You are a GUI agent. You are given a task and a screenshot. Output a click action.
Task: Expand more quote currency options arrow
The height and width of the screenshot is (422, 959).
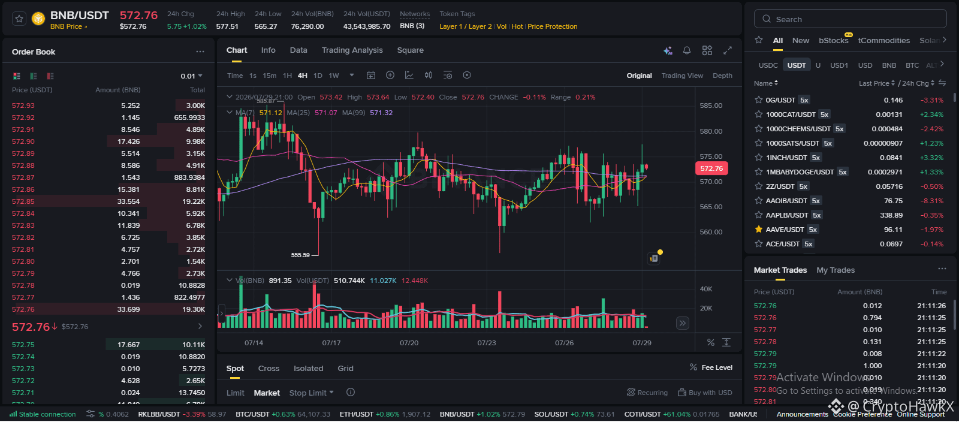[x=942, y=64]
